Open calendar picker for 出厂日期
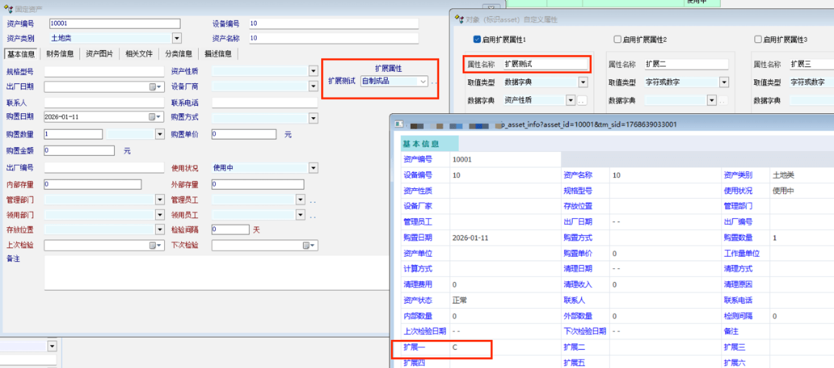This screenshot has height=368, width=834. (155, 87)
